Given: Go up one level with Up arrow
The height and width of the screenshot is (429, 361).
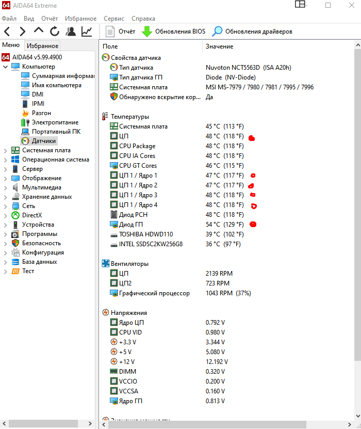Looking at the screenshot, I should tap(39, 31).
